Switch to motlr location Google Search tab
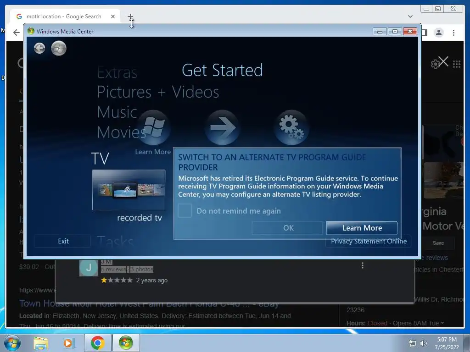This screenshot has width=470, height=352. click(64, 16)
